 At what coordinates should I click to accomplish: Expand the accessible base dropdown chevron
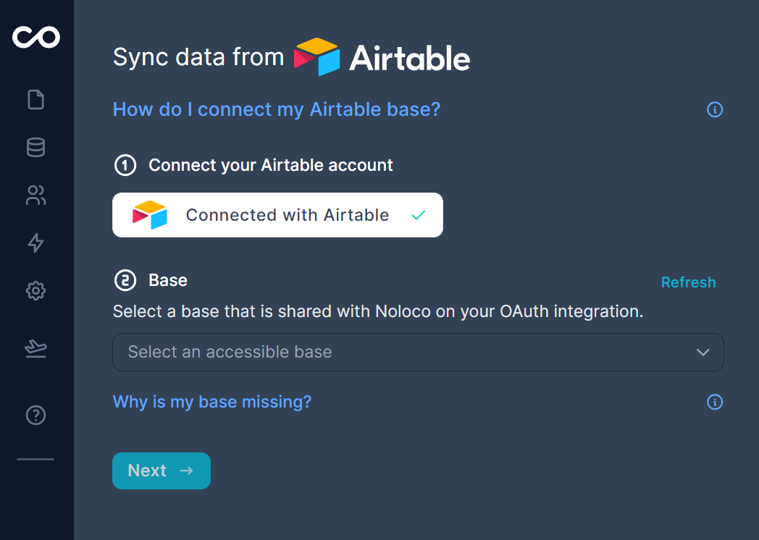[703, 353]
